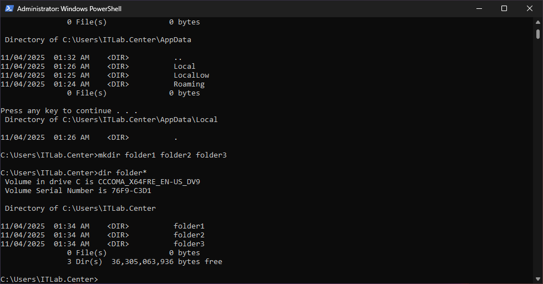The width and height of the screenshot is (543, 284).
Task: Click folder1 in the directory listing
Action: 189,226
